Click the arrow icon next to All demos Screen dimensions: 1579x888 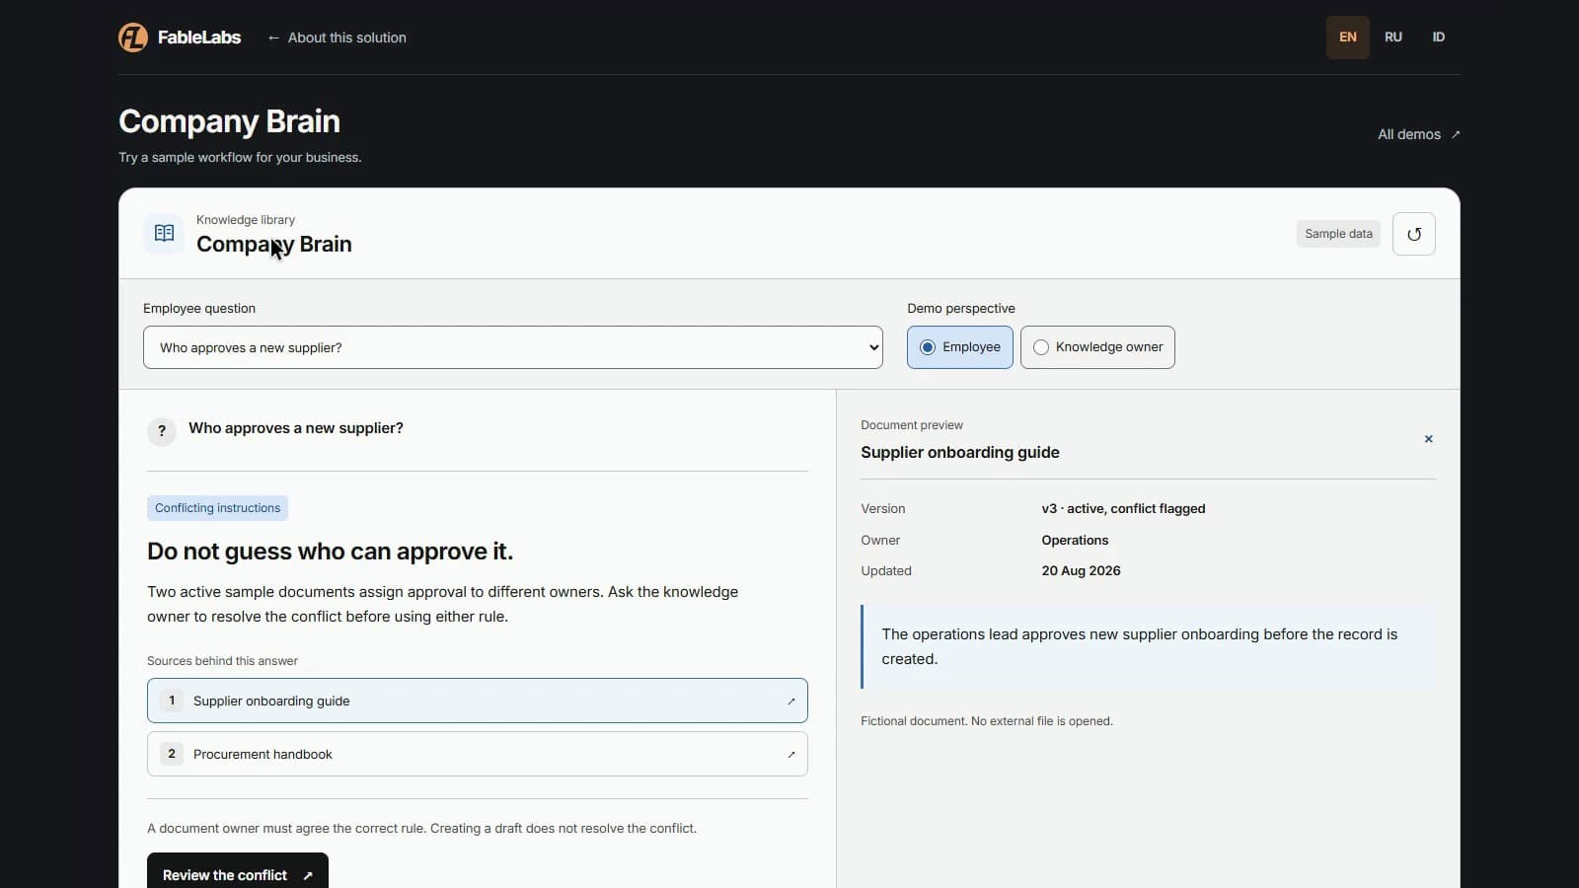[1456, 134]
